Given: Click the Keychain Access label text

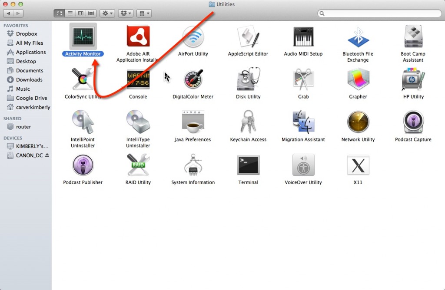Looking at the screenshot, I should [x=248, y=139].
